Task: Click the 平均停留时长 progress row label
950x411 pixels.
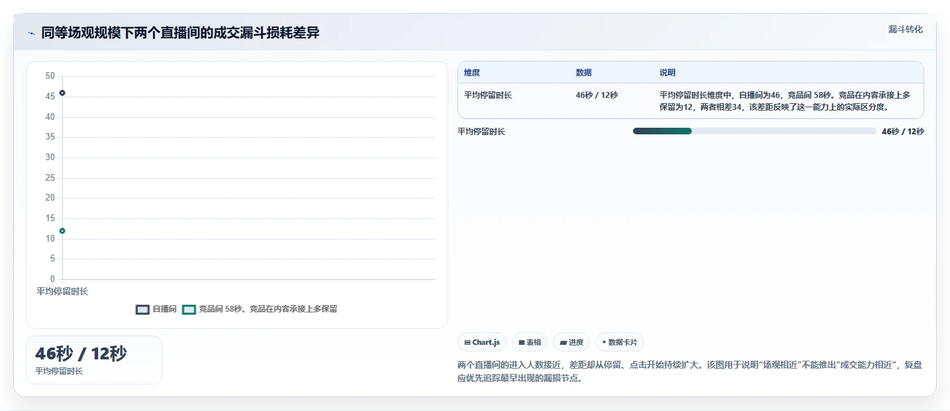Action: click(481, 132)
